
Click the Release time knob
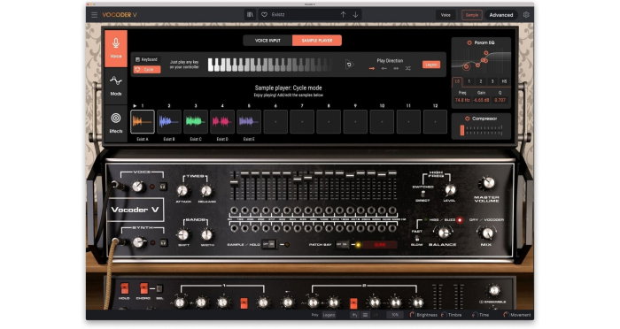pyautogui.click(x=206, y=191)
